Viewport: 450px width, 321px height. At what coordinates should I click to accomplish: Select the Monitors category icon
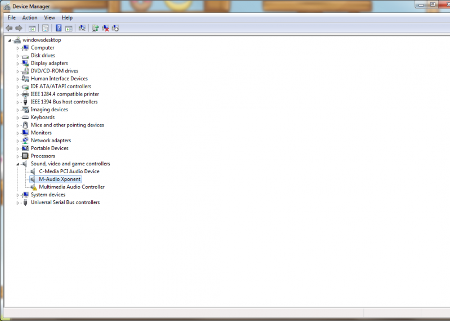[x=25, y=133]
